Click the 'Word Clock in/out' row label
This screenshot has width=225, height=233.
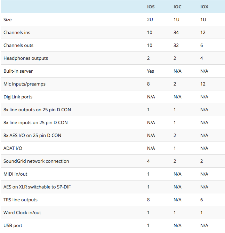click(x=23, y=213)
